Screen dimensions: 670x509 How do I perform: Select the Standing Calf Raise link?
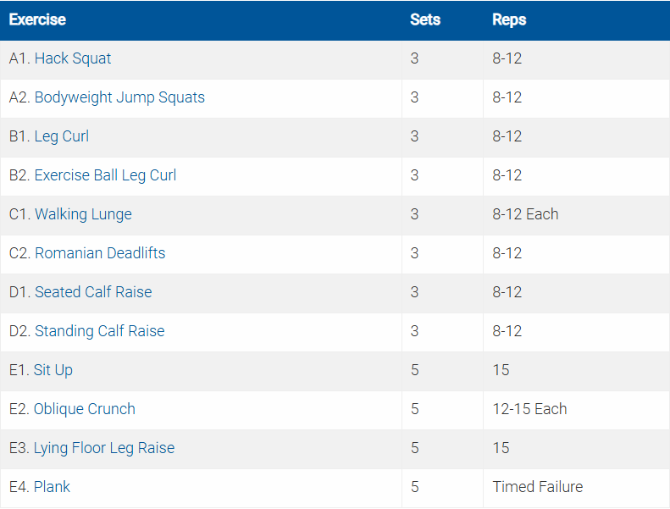[99, 332]
